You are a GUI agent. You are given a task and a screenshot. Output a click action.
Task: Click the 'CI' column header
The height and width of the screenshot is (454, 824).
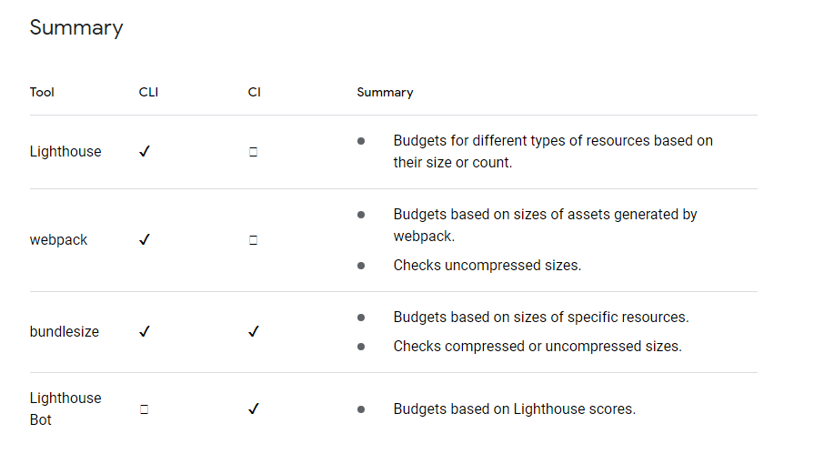[254, 92]
